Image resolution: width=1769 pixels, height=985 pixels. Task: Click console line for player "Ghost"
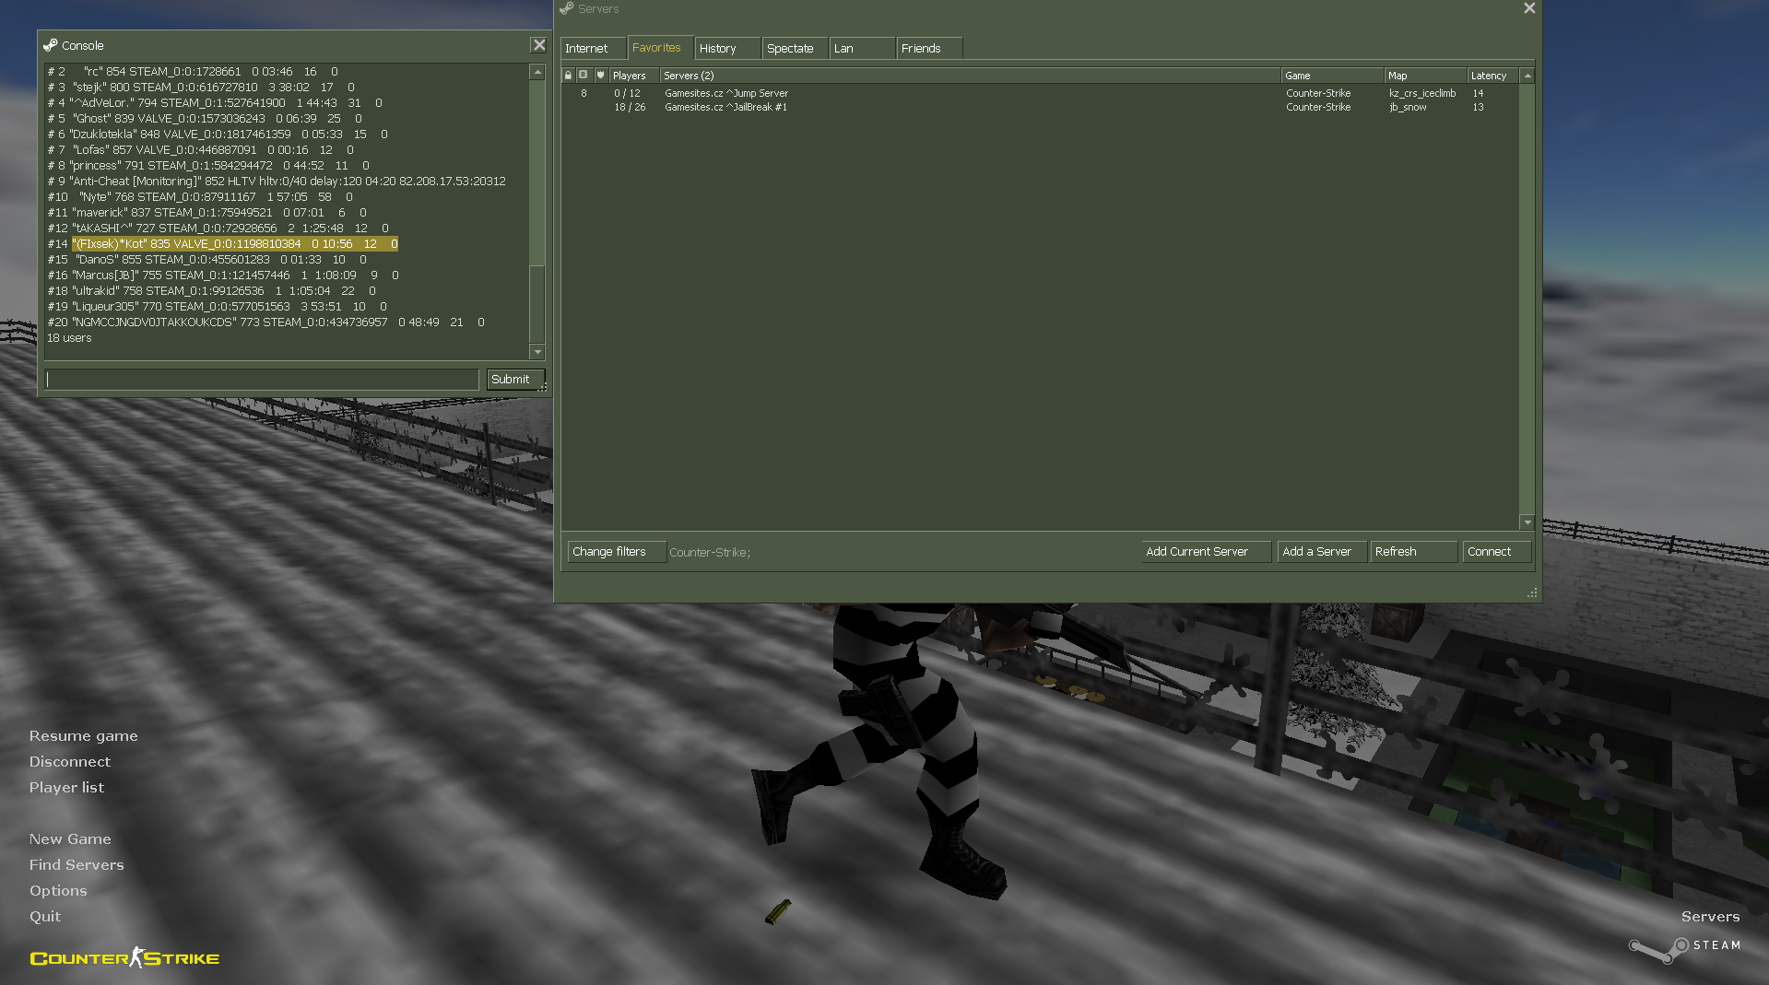(x=205, y=119)
